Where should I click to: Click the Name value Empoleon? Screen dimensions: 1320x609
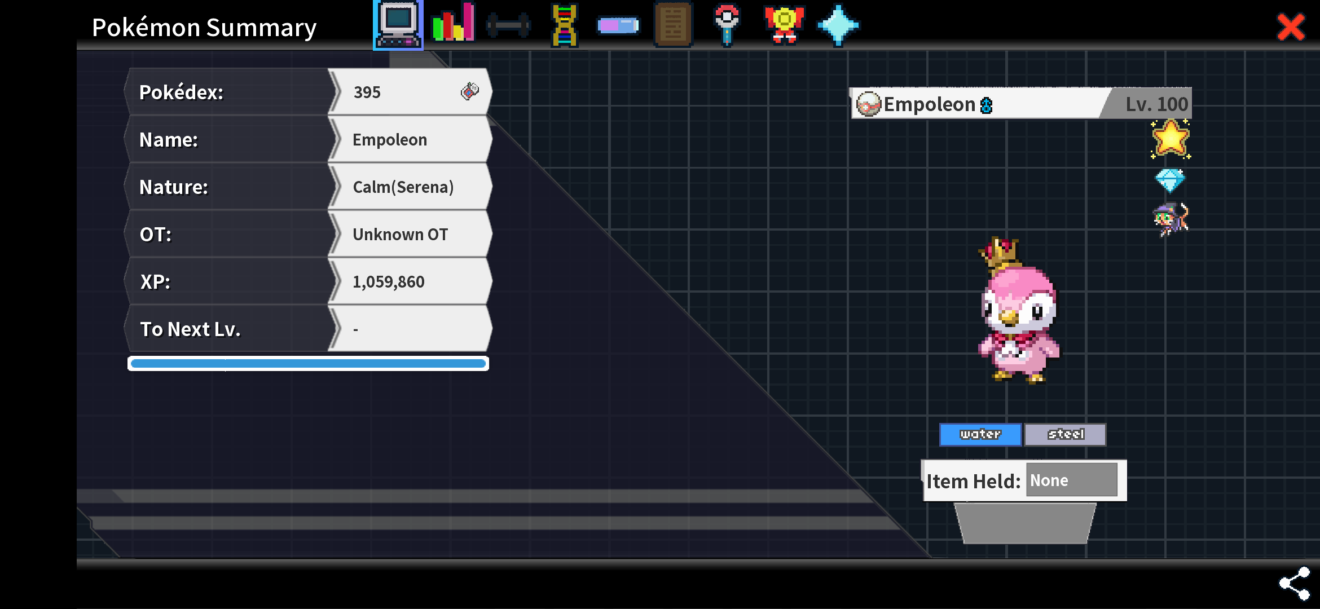[390, 140]
